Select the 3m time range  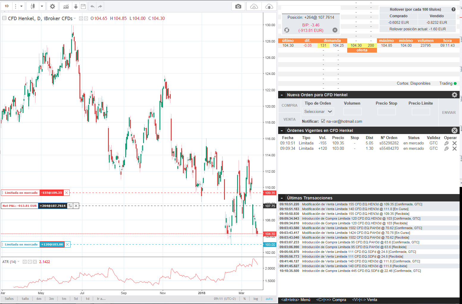[x=51, y=299]
